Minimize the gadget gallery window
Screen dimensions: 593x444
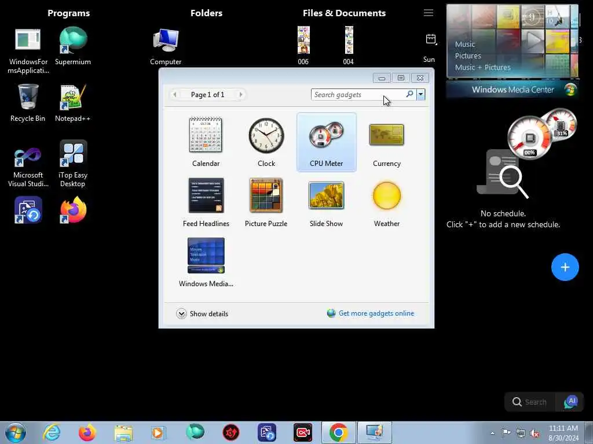pos(382,78)
